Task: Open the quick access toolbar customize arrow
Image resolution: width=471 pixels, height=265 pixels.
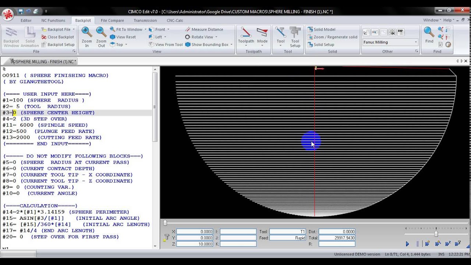Action: pyautogui.click(x=46, y=11)
